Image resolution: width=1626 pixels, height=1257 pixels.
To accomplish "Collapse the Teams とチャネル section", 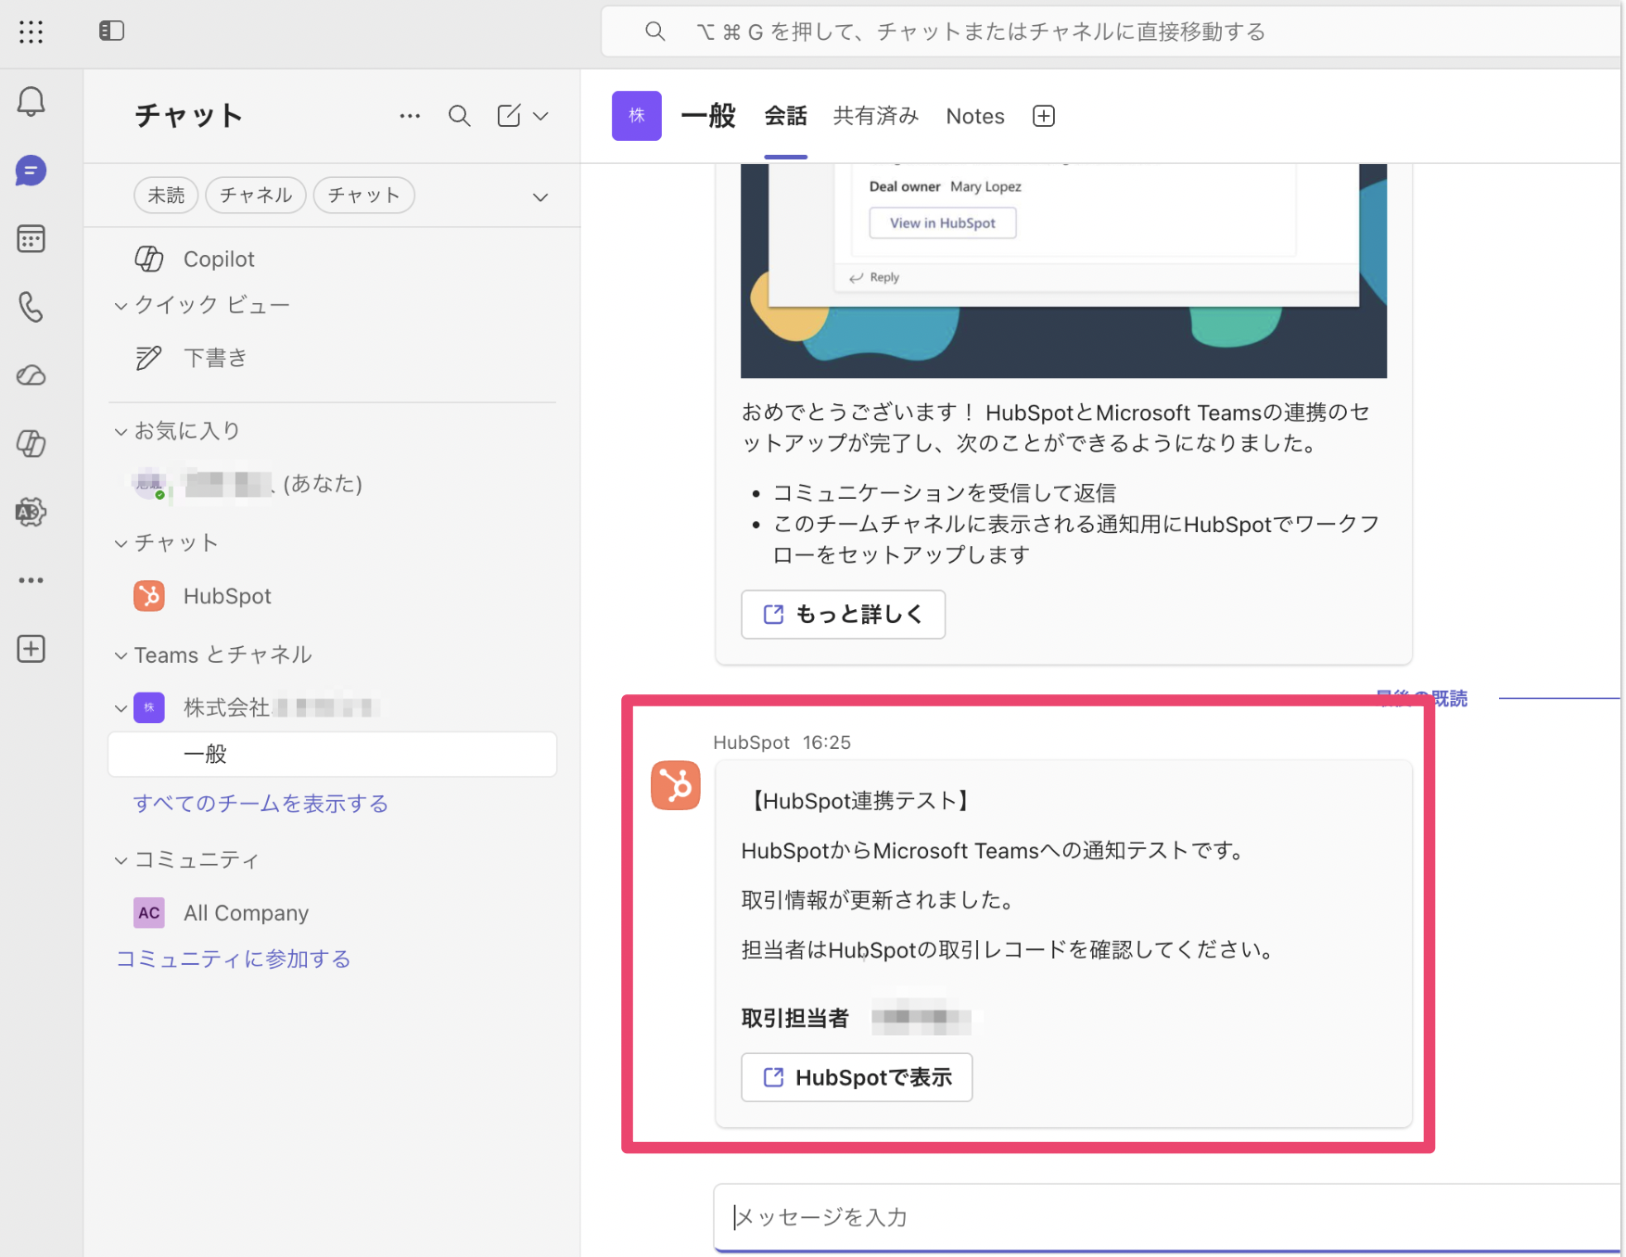I will point(121,656).
